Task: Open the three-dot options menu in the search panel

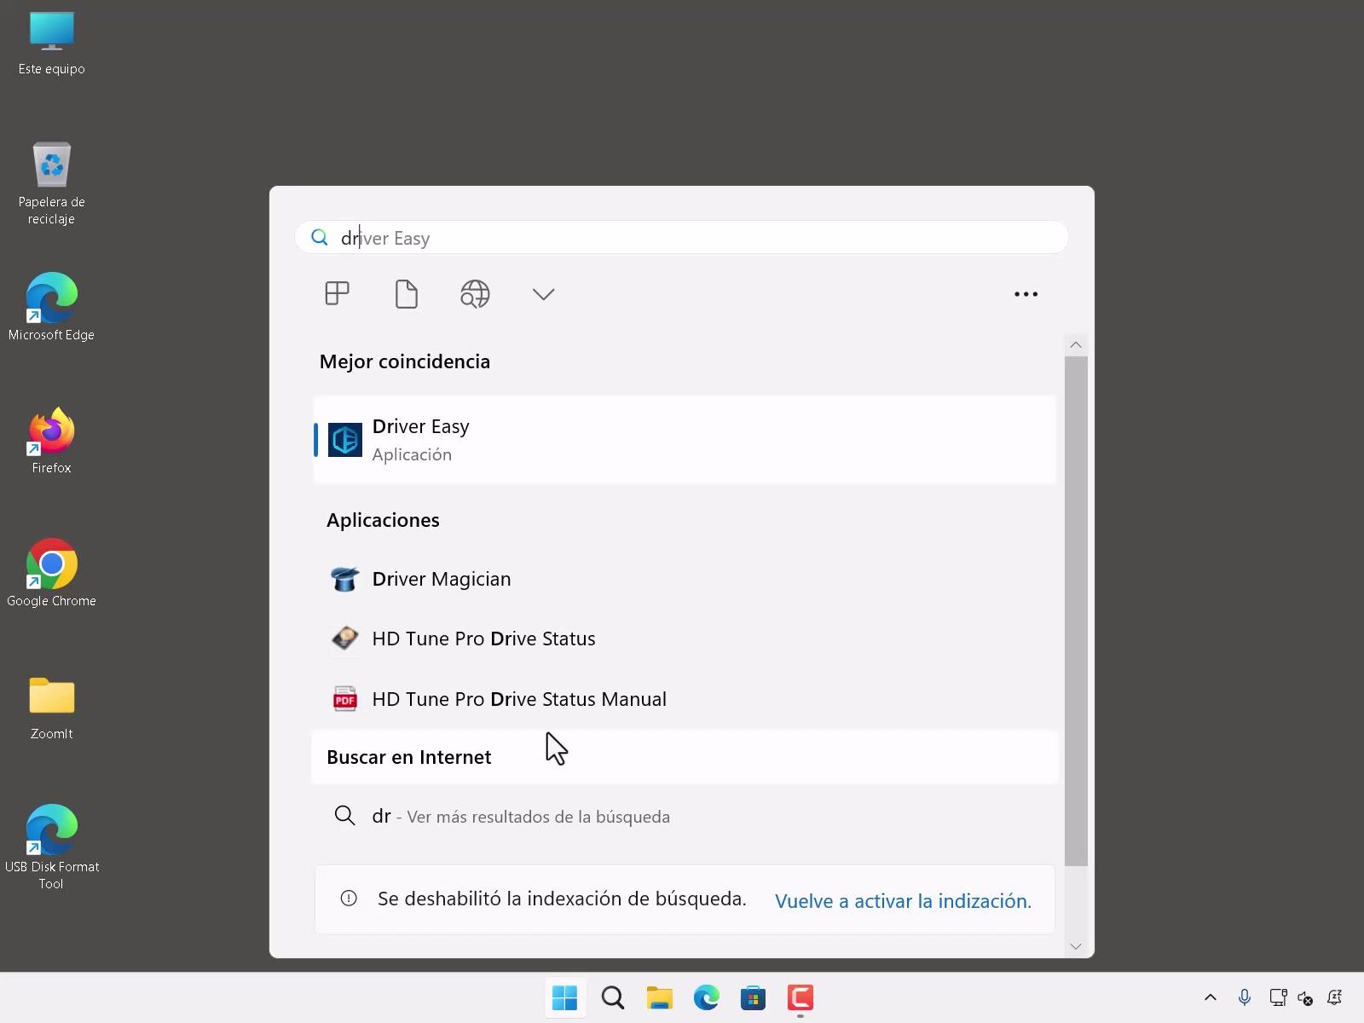Action: [1026, 294]
